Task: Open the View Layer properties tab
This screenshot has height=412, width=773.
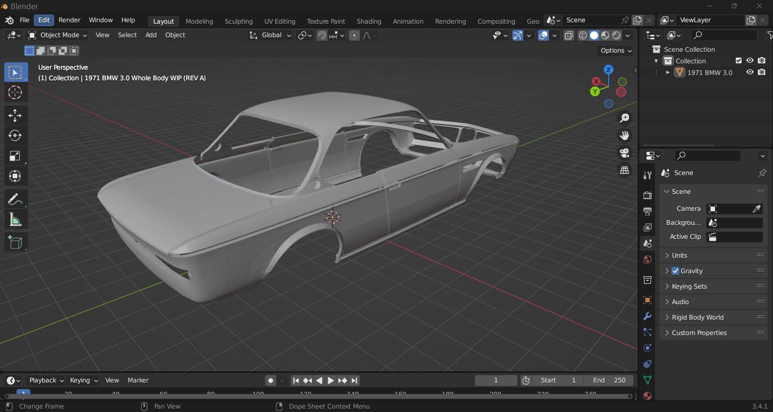Action: (647, 227)
